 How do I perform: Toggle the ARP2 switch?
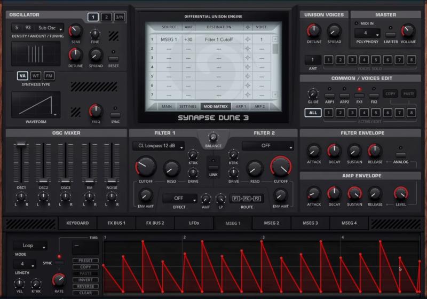point(344,96)
